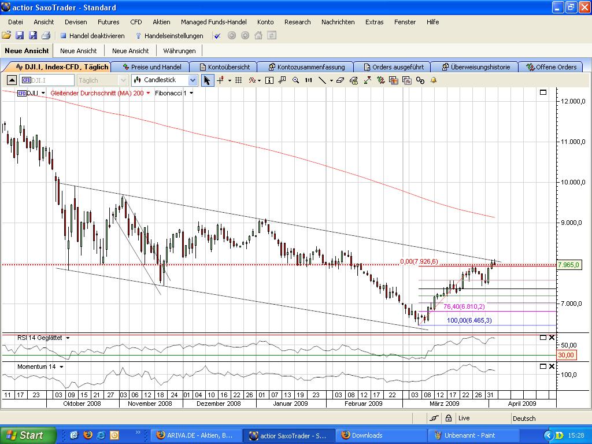The height and width of the screenshot is (444, 592).
Task: Open the Research menu
Action: [298, 22]
